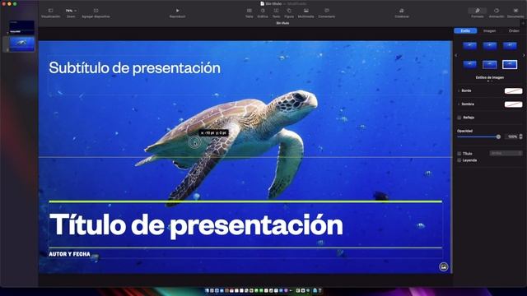Toggle the Formato inspector
The image size is (527, 296).
click(478, 13)
